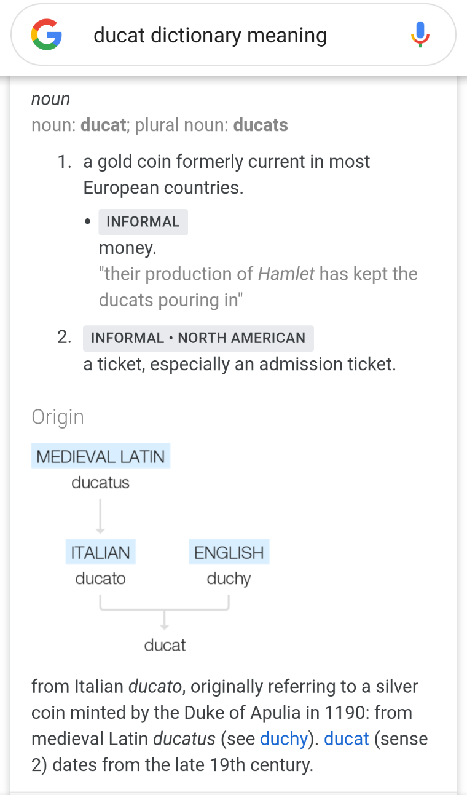Click the final ducat word in chart
467x795 pixels.
[x=165, y=645]
